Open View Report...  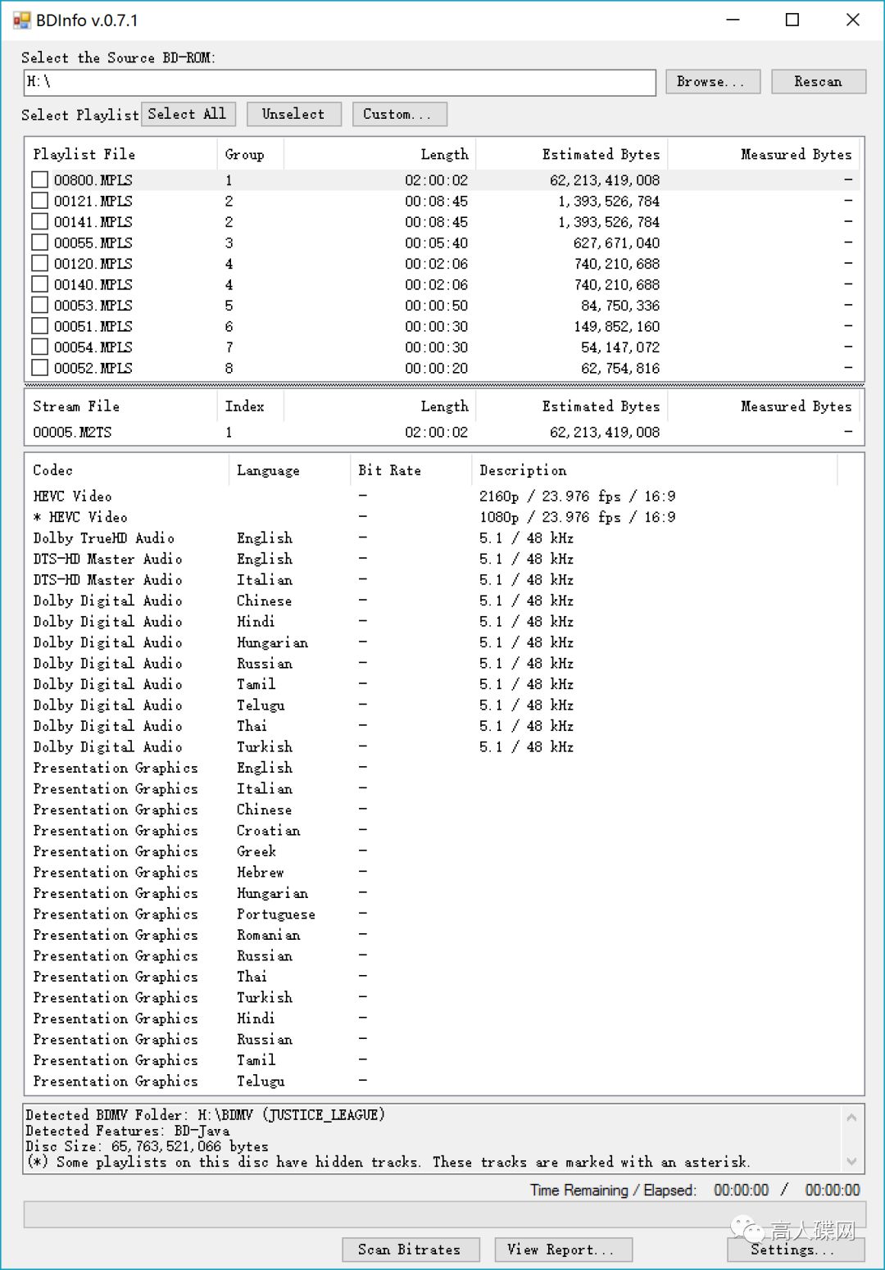point(563,1250)
